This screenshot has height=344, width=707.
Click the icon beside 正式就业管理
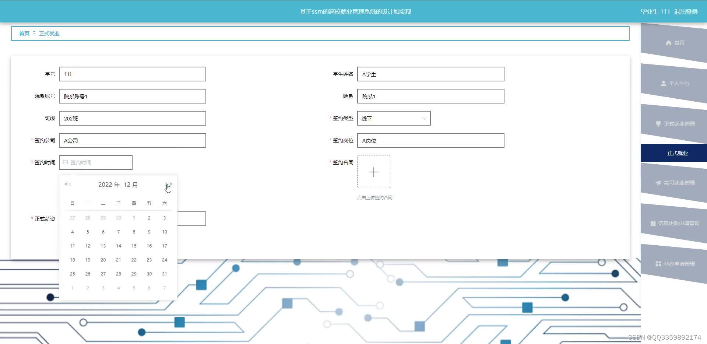(x=658, y=124)
